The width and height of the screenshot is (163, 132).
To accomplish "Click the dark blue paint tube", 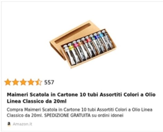I will coord(99,43).
